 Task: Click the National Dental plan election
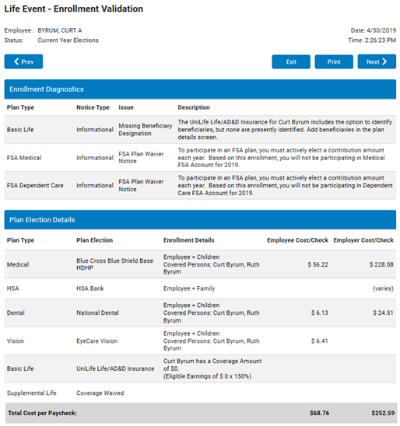tap(97, 313)
